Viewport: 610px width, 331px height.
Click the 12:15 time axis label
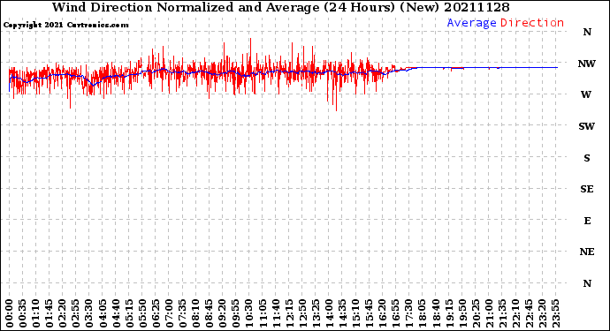(x=289, y=314)
